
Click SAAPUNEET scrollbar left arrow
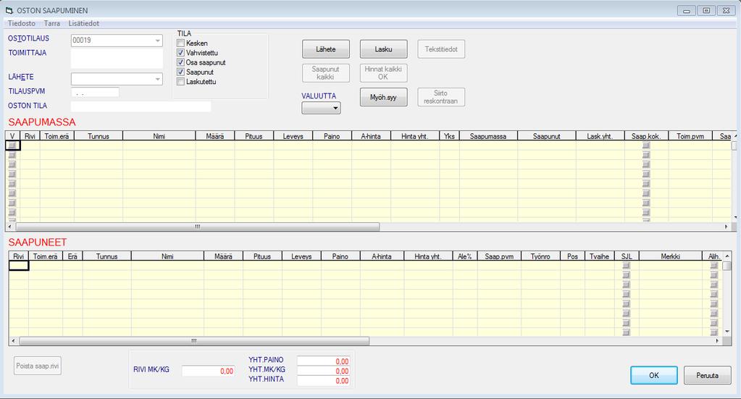tap(13, 341)
